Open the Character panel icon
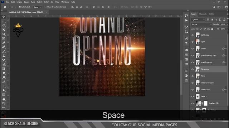The width and height of the screenshot is (229, 128). click(186, 38)
